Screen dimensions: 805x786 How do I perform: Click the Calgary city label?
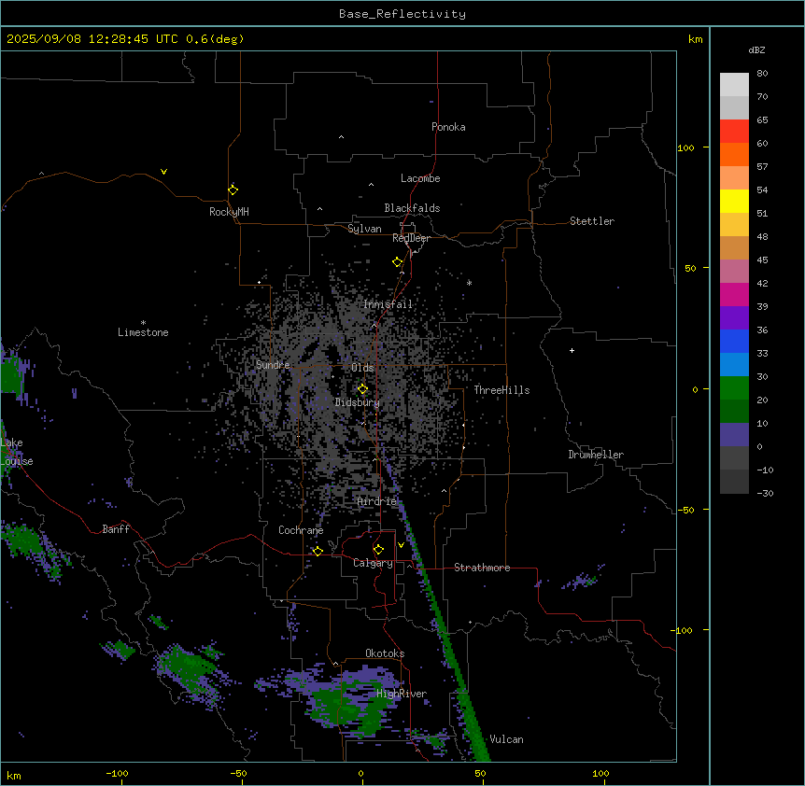coord(373,563)
